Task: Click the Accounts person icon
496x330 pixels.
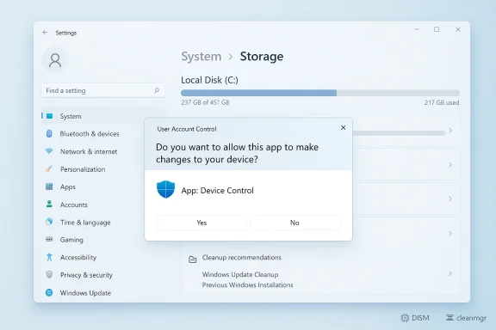Action: (x=49, y=204)
